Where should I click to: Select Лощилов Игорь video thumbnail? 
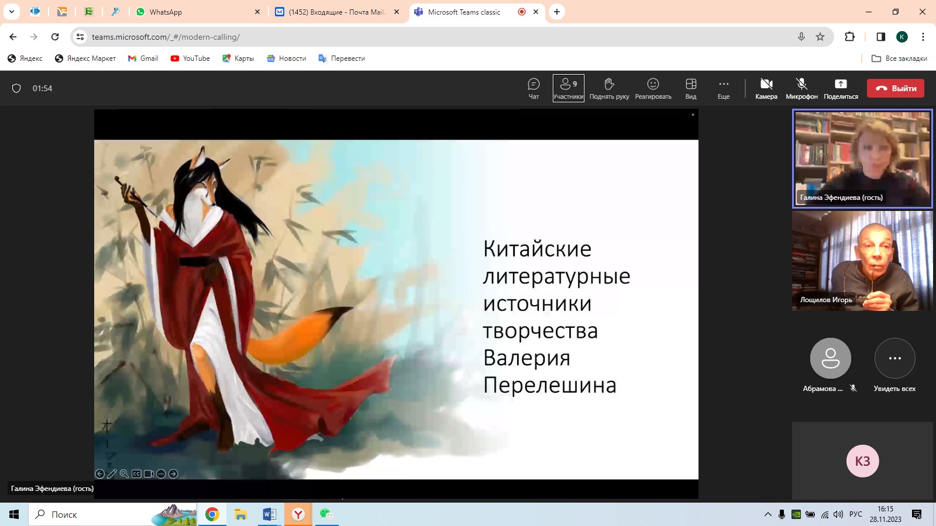pos(862,261)
